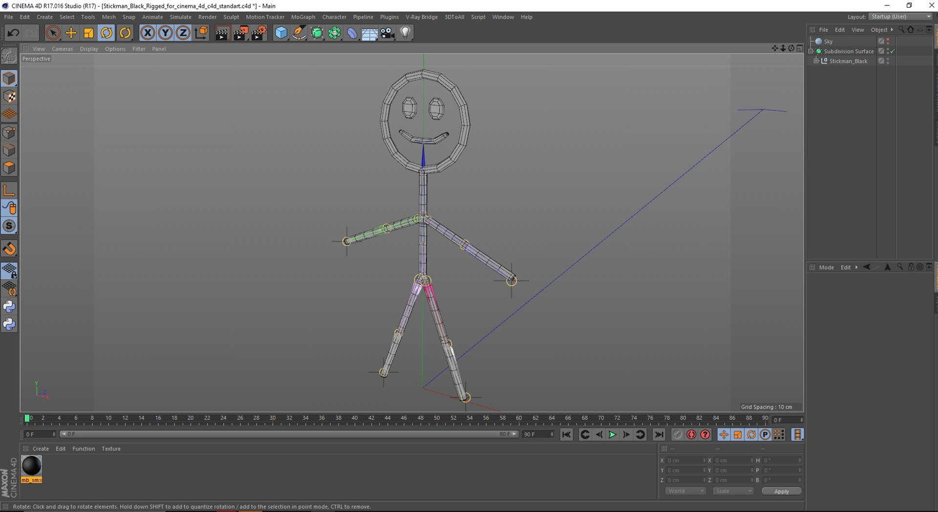This screenshot has width=938, height=512.
Task: Open the V-Ray Bridge menu
Action: [422, 17]
